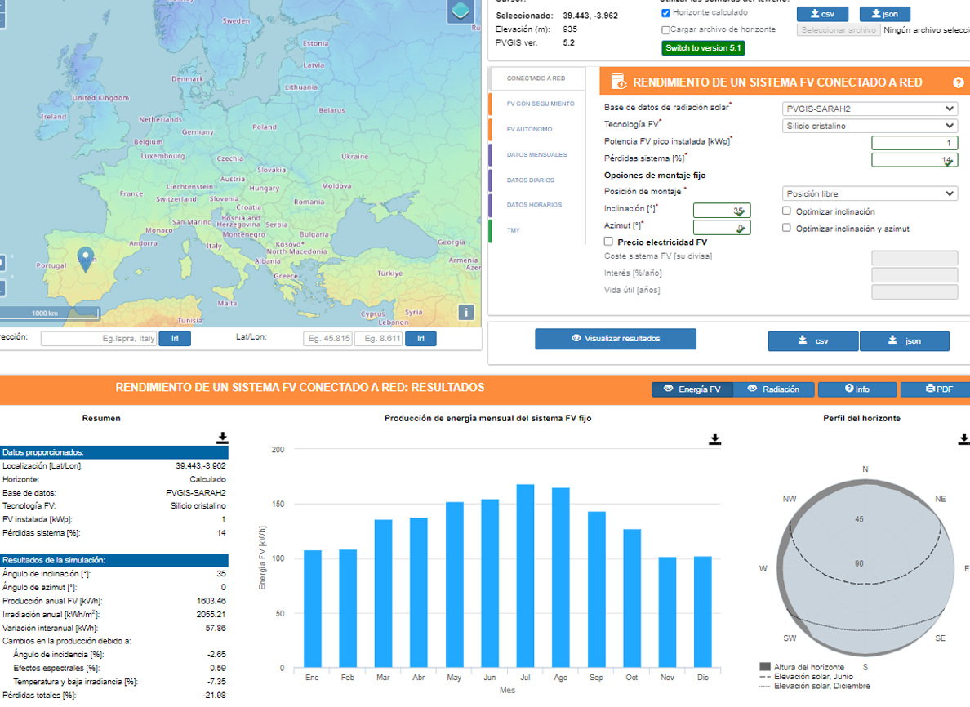The width and height of the screenshot is (970, 707).
Task: Click the Potencia FV pico instalada field
Action: tap(914, 143)
